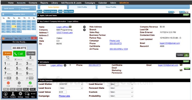Select the Sales Update tab
Viewport: 192px width, 100px height.
click(x=53, y=7)
